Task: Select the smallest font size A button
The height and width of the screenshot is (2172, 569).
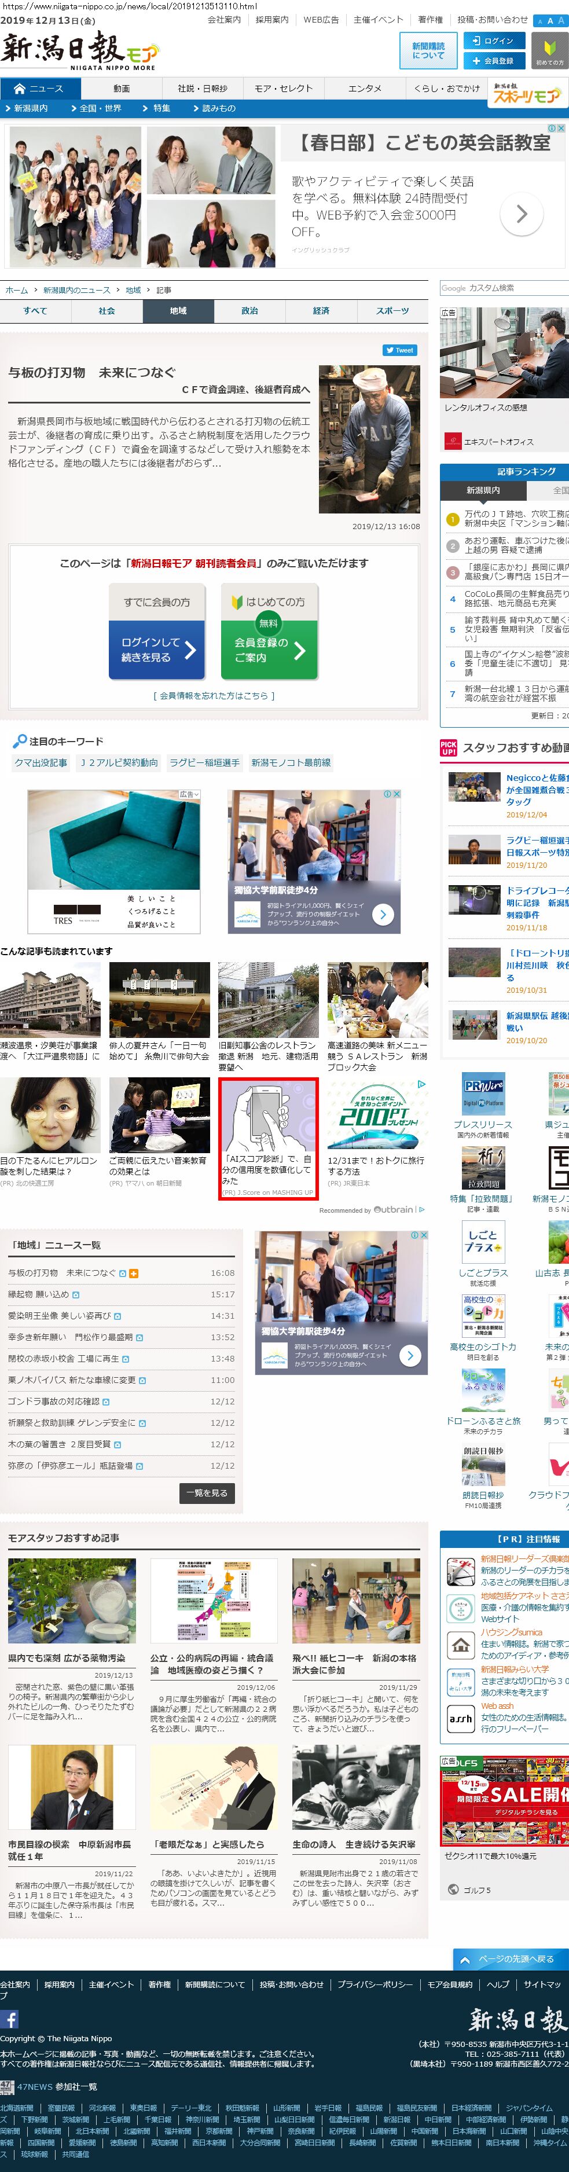Action: [540, 21]
